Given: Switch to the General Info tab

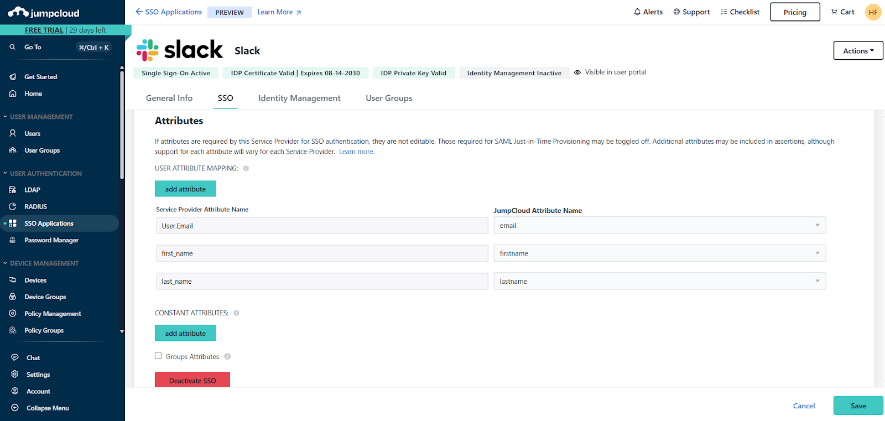Looking at the screenshot, I should [x=169, y=98].
